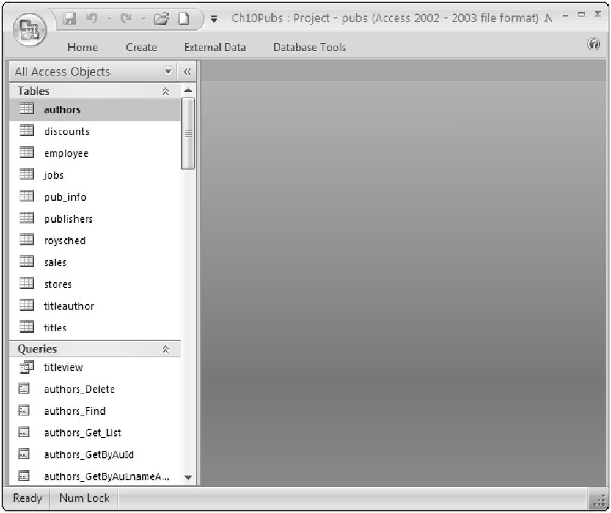This screenshot has height=513, width=611.
Task: Select the authors_Get_List query
Action: coord(82,433)
